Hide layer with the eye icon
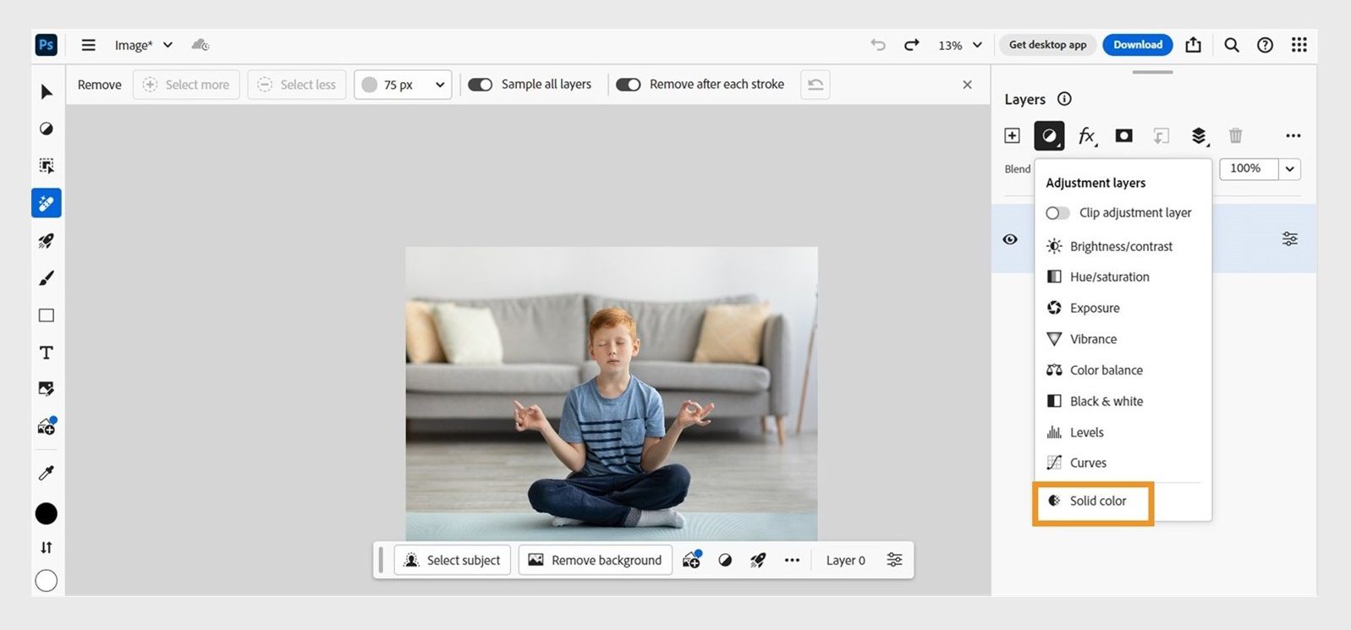The height and width of the screenshot is (630, 1351). tap(1010, 239)
